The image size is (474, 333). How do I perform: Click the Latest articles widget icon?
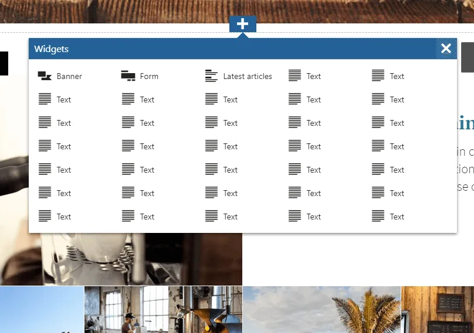pyautogui.click(x=211, y=76)
